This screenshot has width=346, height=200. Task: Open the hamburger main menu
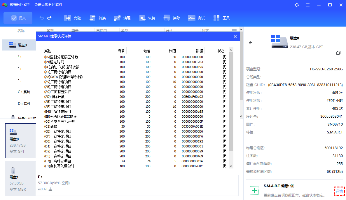(x=307, y=5)
